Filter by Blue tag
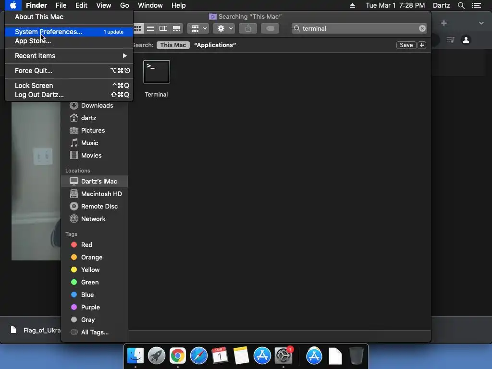 95,295
